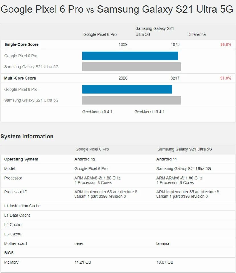This screenshot has height=273, width=236.
Task: Select the lahaina motherboard value
Action: click(x=163, y=243)
